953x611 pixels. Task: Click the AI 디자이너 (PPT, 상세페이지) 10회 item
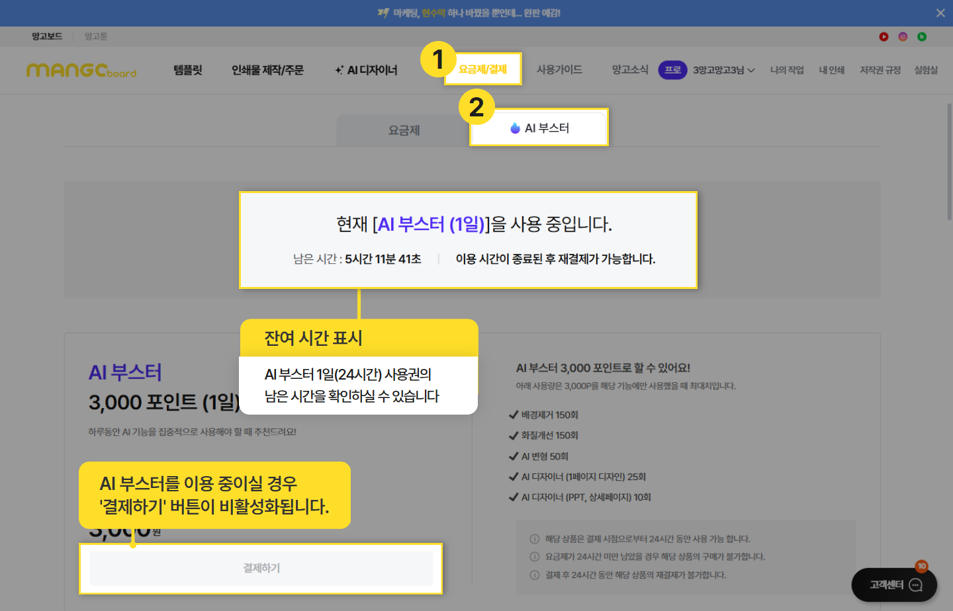click(x=580, y=497)
